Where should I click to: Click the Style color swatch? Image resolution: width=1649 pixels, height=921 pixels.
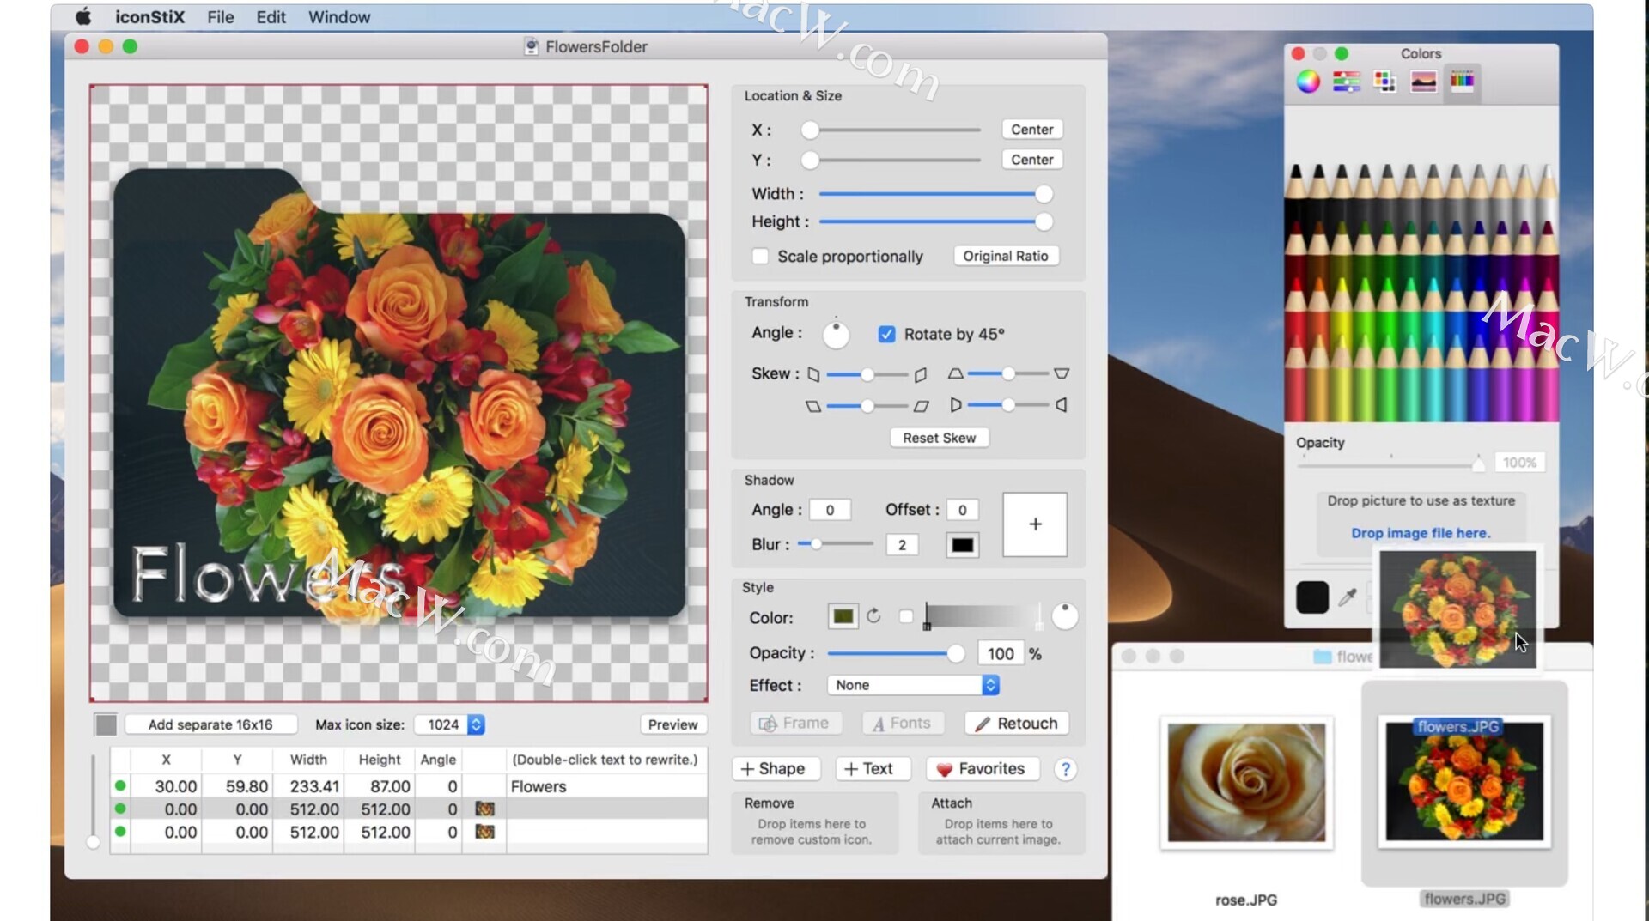pyautogui.click(x=843, y=616)
